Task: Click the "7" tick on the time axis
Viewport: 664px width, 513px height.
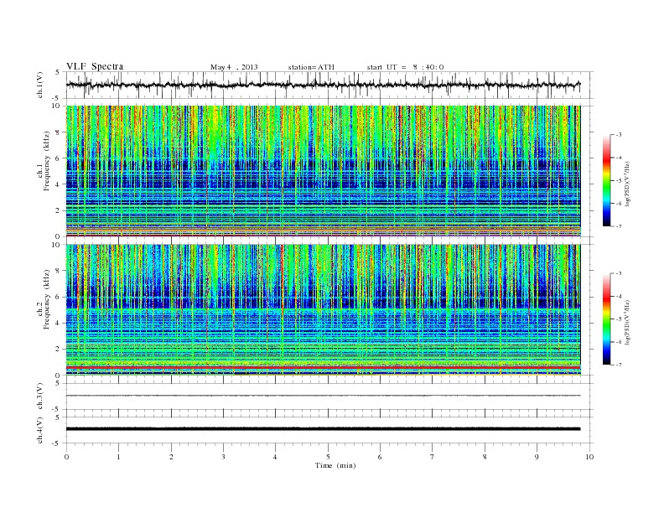Action: pos(433,457)
